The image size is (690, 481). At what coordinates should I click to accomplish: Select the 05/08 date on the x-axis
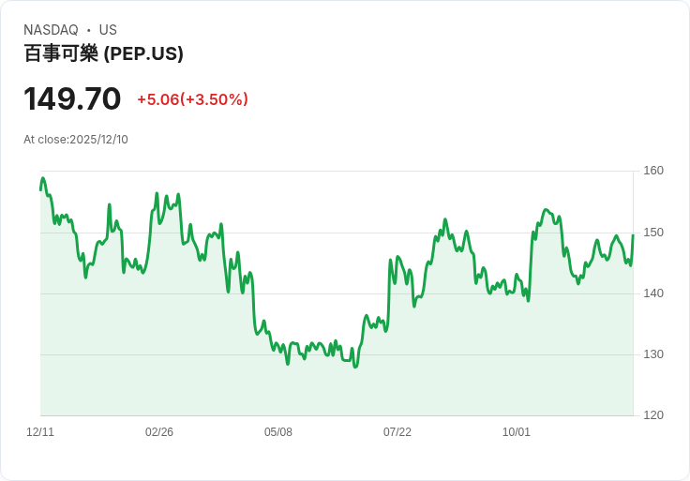[278, 432]
